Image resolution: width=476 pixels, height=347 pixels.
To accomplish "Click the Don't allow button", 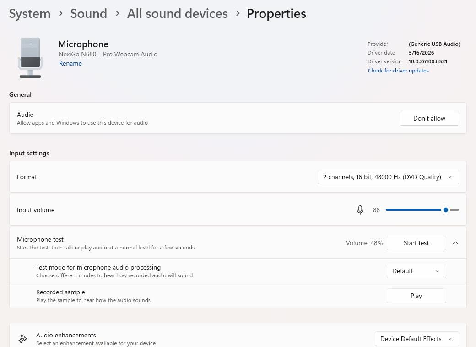I will (429, 118).
